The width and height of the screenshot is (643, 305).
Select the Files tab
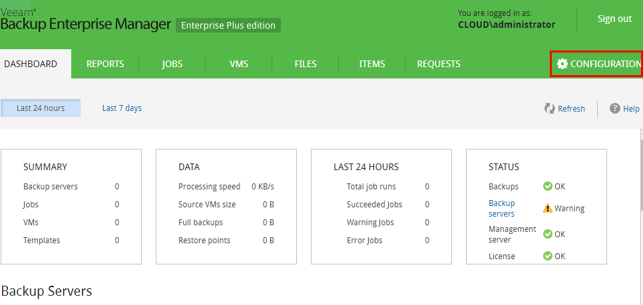click(306, 64)
